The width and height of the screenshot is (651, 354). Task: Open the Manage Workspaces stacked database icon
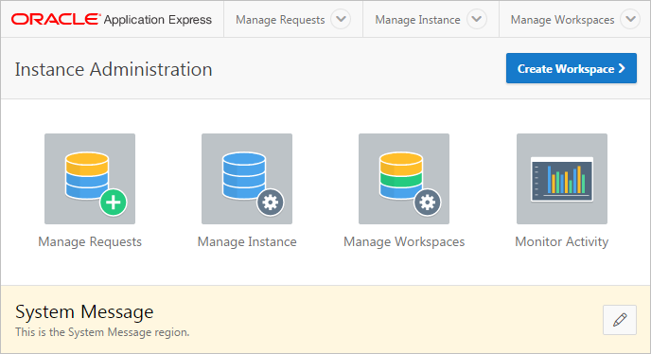(404, 179)
